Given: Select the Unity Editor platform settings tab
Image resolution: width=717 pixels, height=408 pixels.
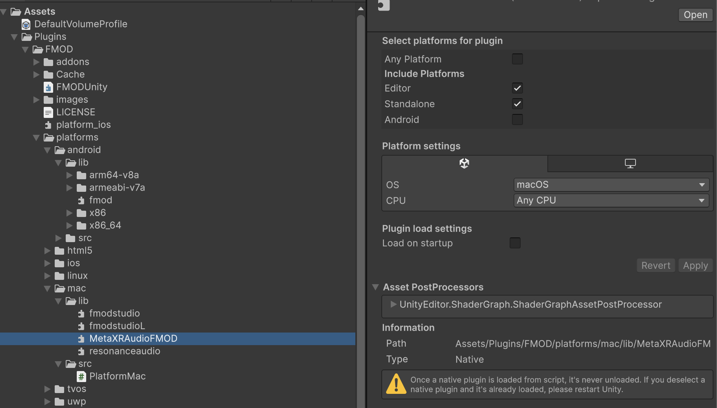Looking at the screenshot, I should tap(464, 164).
